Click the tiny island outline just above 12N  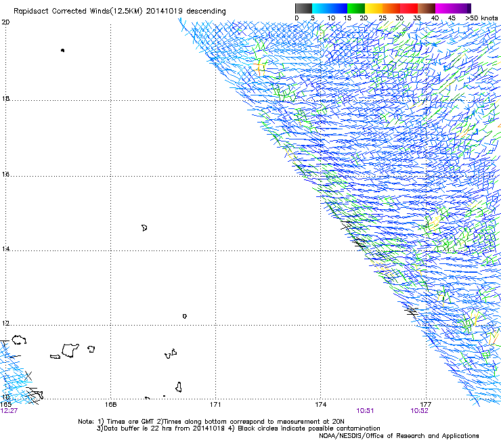pyautogui.click(x=185, y=316)
